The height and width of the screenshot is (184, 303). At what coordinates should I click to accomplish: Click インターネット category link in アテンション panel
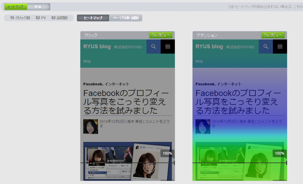pyautogui.click(x=229, y=84)
